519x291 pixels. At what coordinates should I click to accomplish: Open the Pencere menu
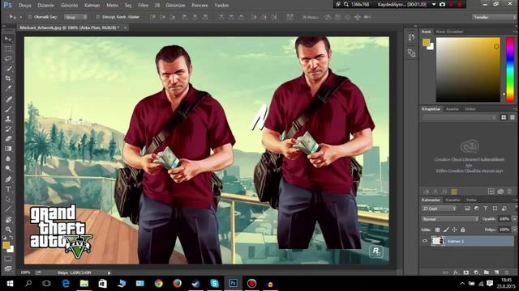(x=200, y=6)
